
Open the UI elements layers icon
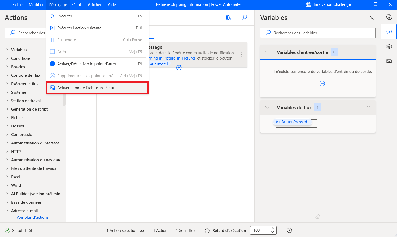(x=389, y=47)
